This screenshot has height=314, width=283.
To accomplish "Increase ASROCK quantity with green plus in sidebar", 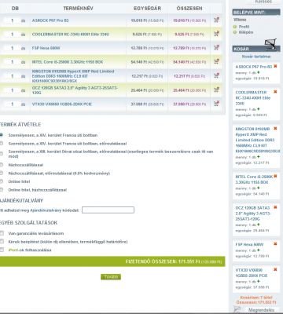I will pos(259,72).
